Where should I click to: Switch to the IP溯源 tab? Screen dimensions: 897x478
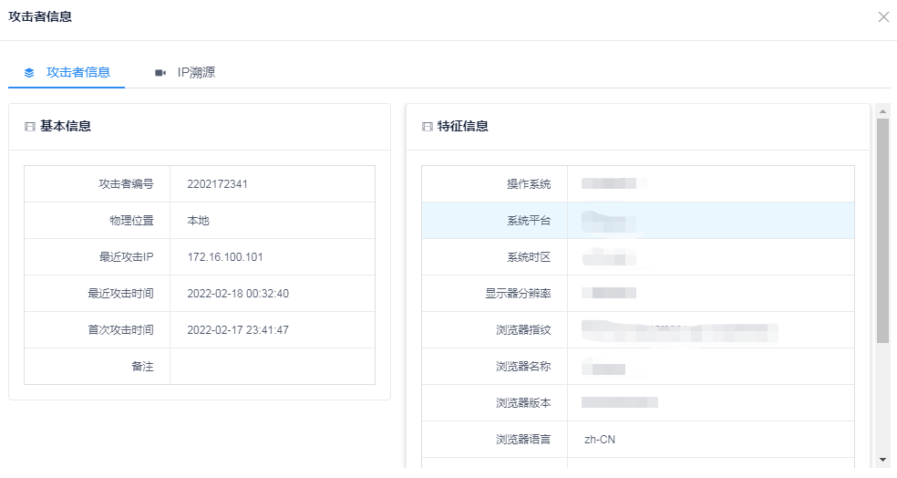tap(196, 73)
